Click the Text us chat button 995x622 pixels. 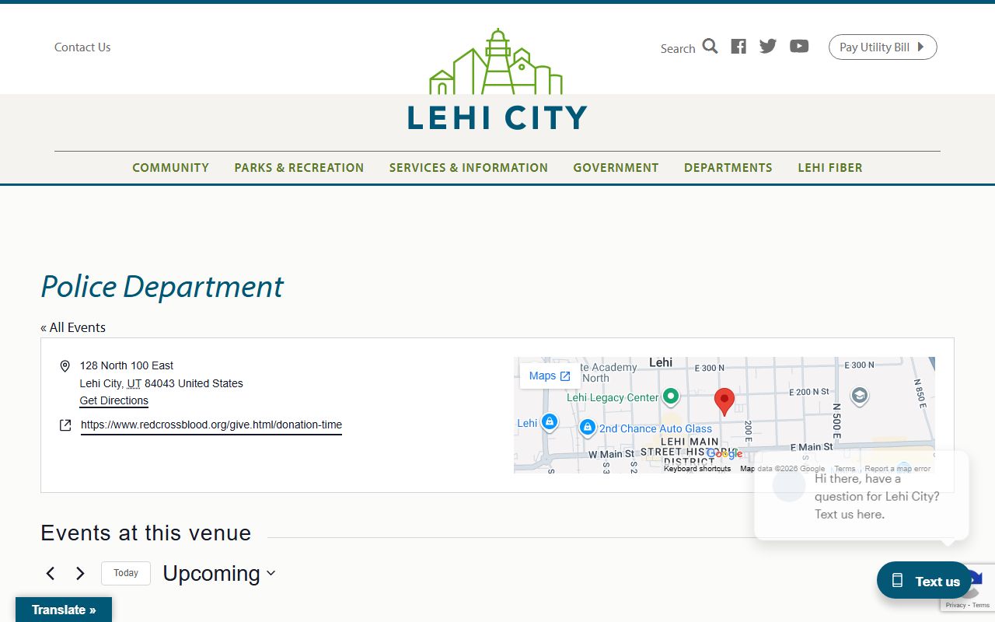[924, 581]
